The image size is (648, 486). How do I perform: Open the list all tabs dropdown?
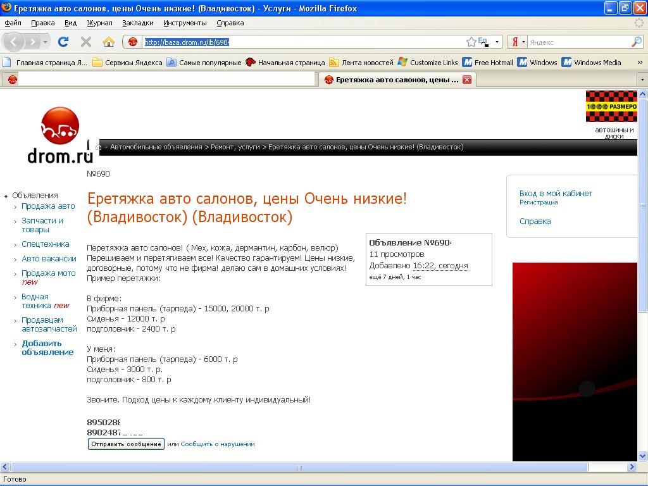pos(642,80)
